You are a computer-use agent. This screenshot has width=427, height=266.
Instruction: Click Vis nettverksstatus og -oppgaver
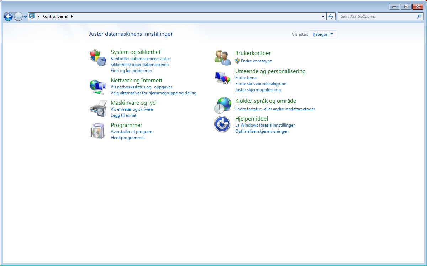point(141,87)
